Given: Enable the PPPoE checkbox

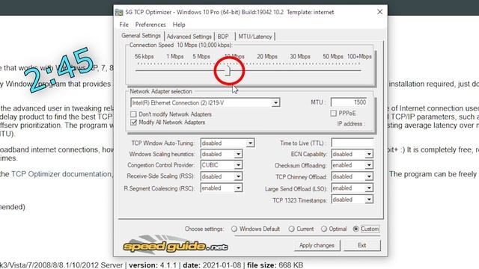Looking at the screenshot, I should point(333,114).
